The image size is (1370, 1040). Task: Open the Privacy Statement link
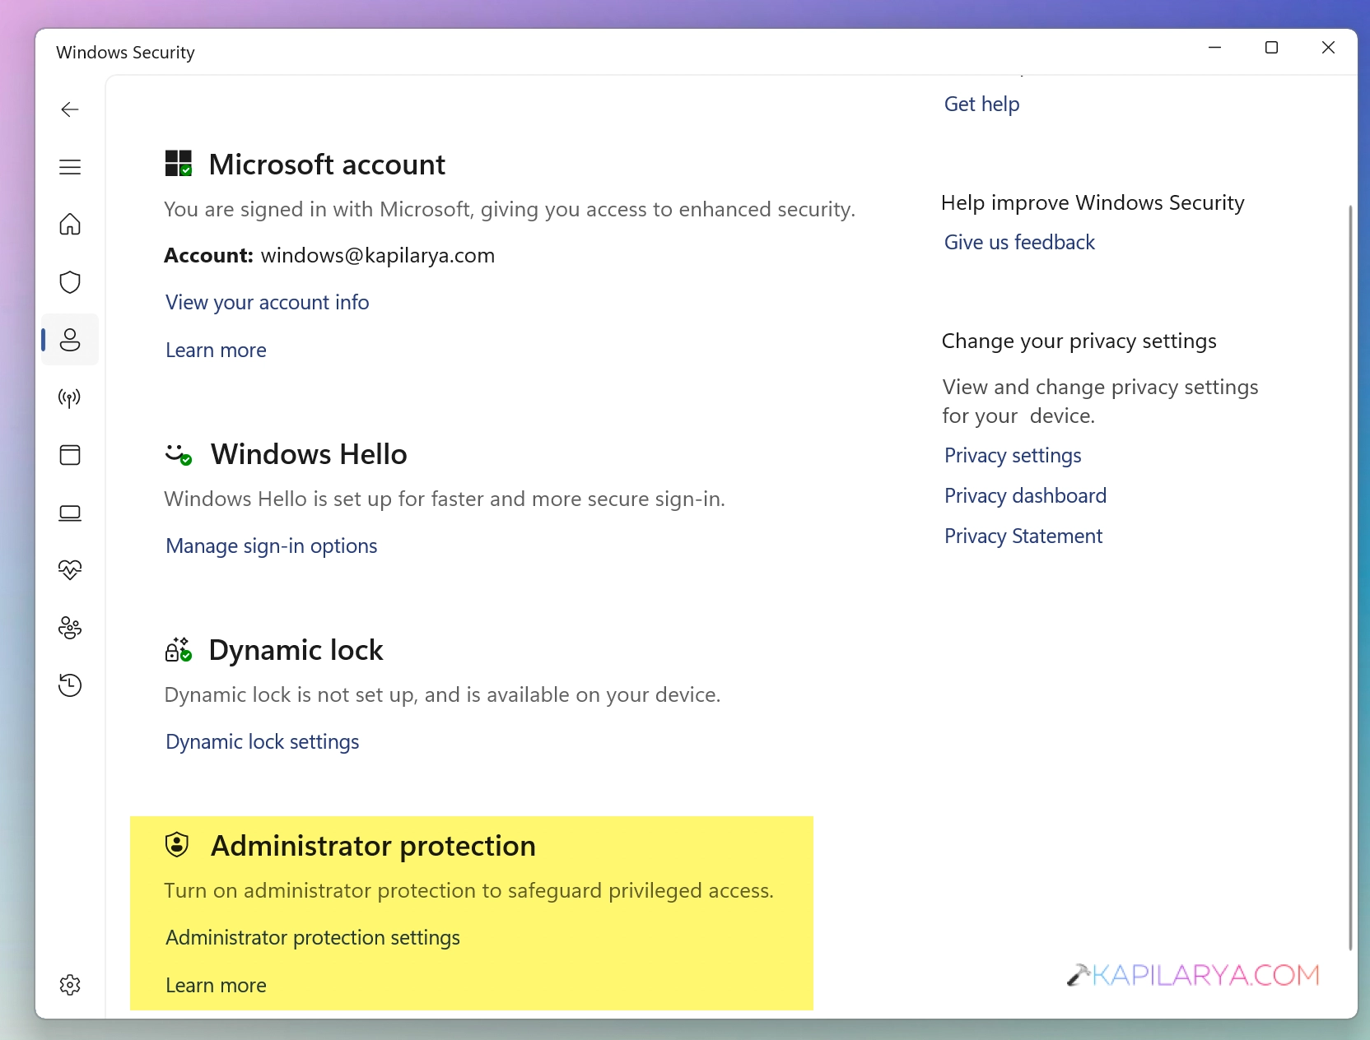pyautogui.click(x=1023, y=536)
